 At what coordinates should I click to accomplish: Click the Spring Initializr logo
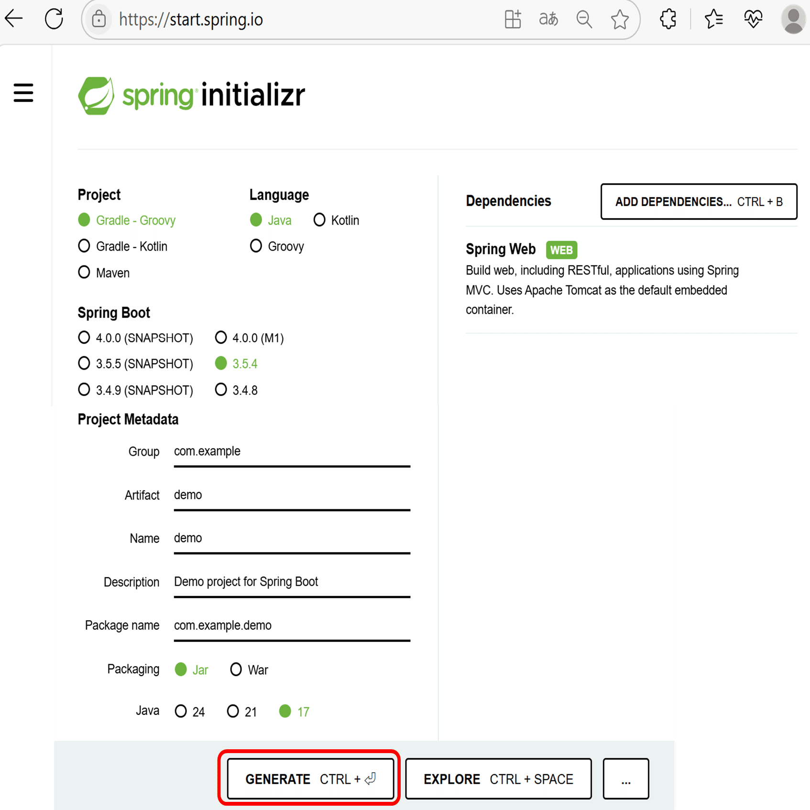(191, 95)
